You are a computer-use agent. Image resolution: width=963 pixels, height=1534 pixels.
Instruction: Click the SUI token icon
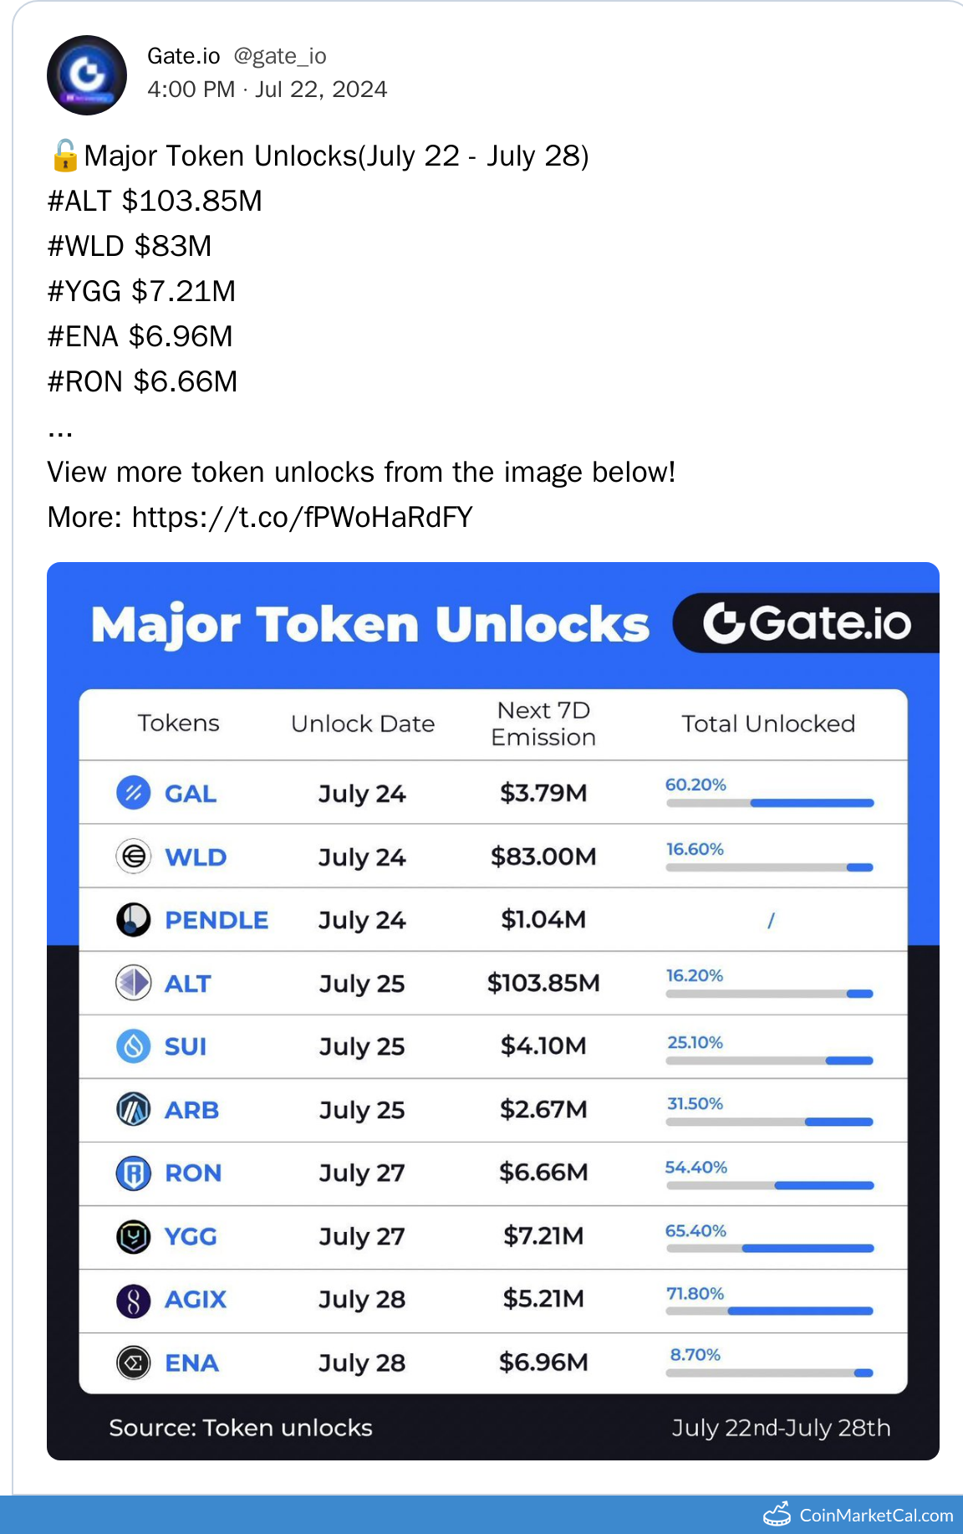pyautogui.click(x=133, y=1046)
